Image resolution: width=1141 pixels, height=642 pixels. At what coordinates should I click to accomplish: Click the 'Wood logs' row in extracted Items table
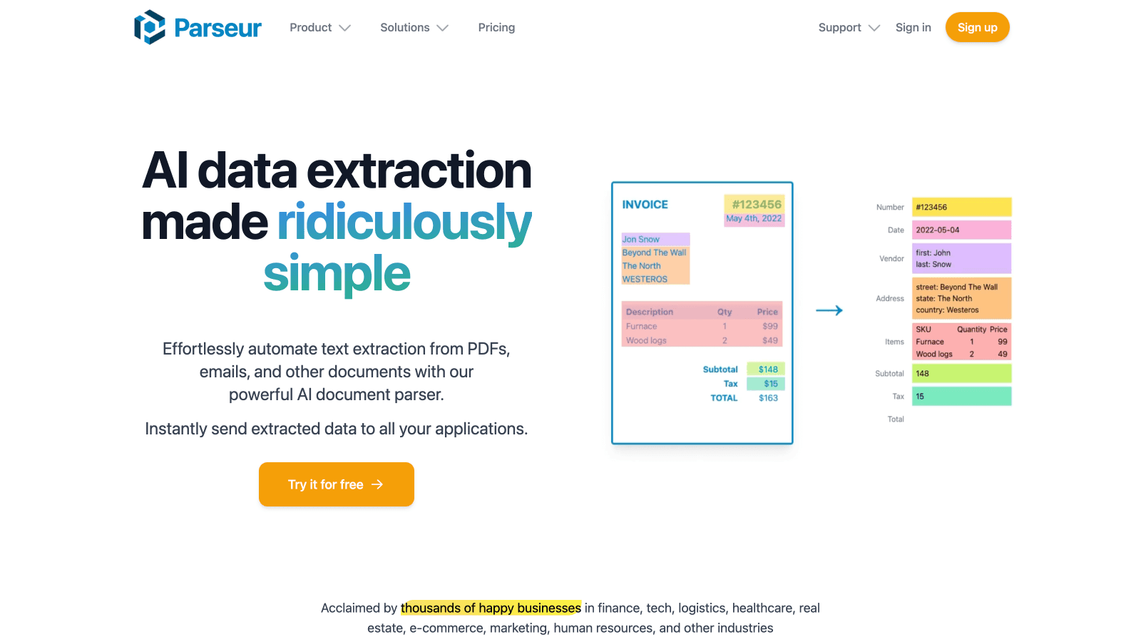[x=961, y=354]
